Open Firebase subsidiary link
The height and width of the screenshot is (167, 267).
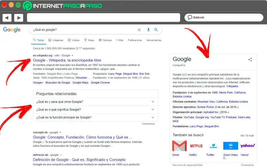point(231,117)
